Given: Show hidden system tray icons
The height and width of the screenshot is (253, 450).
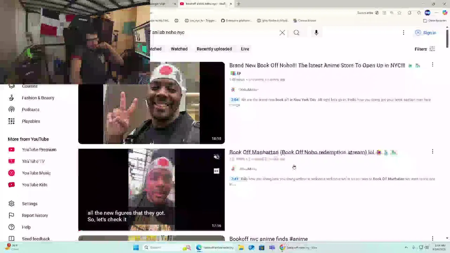Looking at the screenshot, I should pos(406,247).
